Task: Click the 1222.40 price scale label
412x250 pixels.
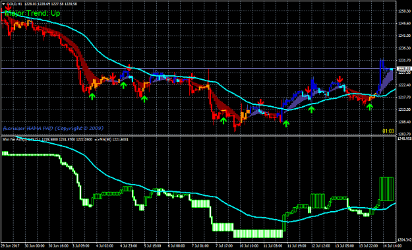Action: (404, 85)
